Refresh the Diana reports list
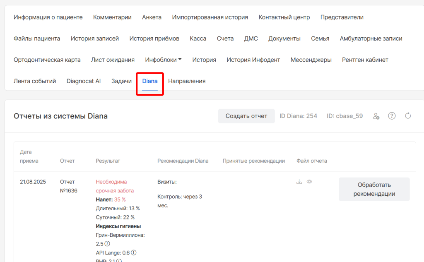The width and height of the screenshot is (424, 262). (408, 116)
